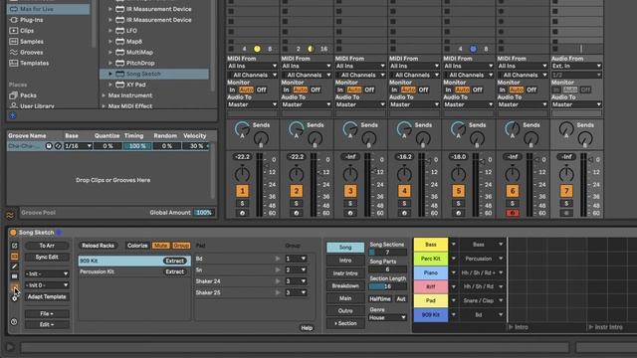This screenshot has height=358, width=637.
Task: Set track 2 monitor to In
Action: tap(287, 89)
